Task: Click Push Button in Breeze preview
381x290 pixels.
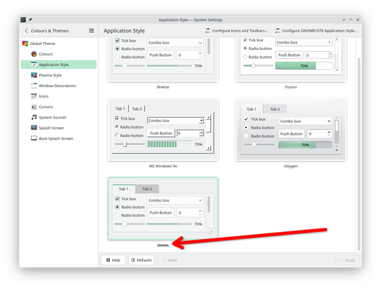Action: (161, 55)
